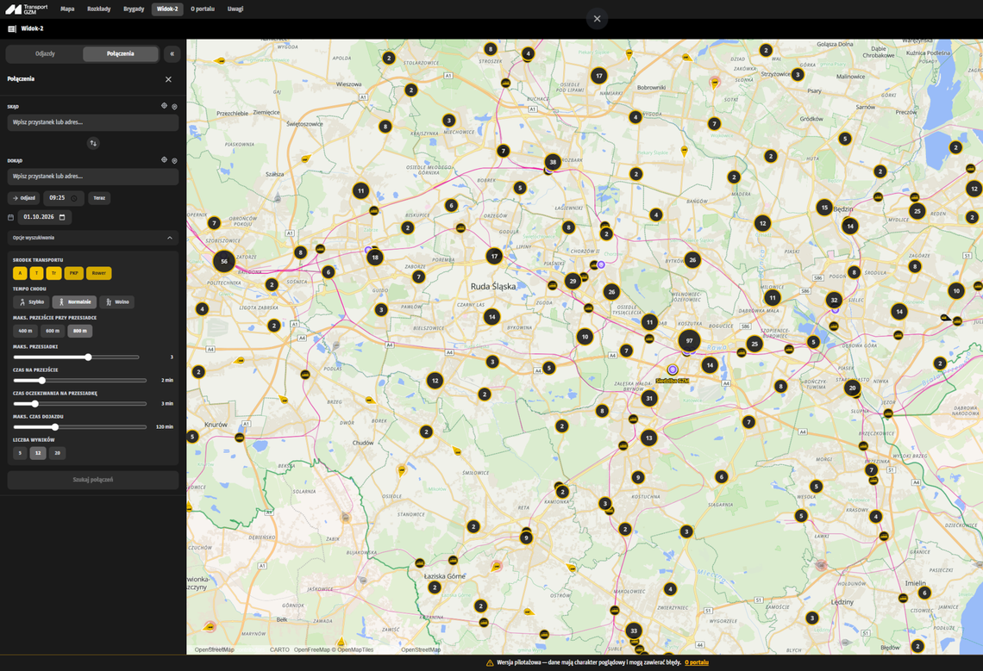Switch to the Odjazdy tab
The image size is (983, 671).
coord(45,54)
